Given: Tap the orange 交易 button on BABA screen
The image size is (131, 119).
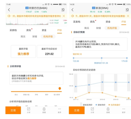Looking at the screenshot, I should (13, 110).
